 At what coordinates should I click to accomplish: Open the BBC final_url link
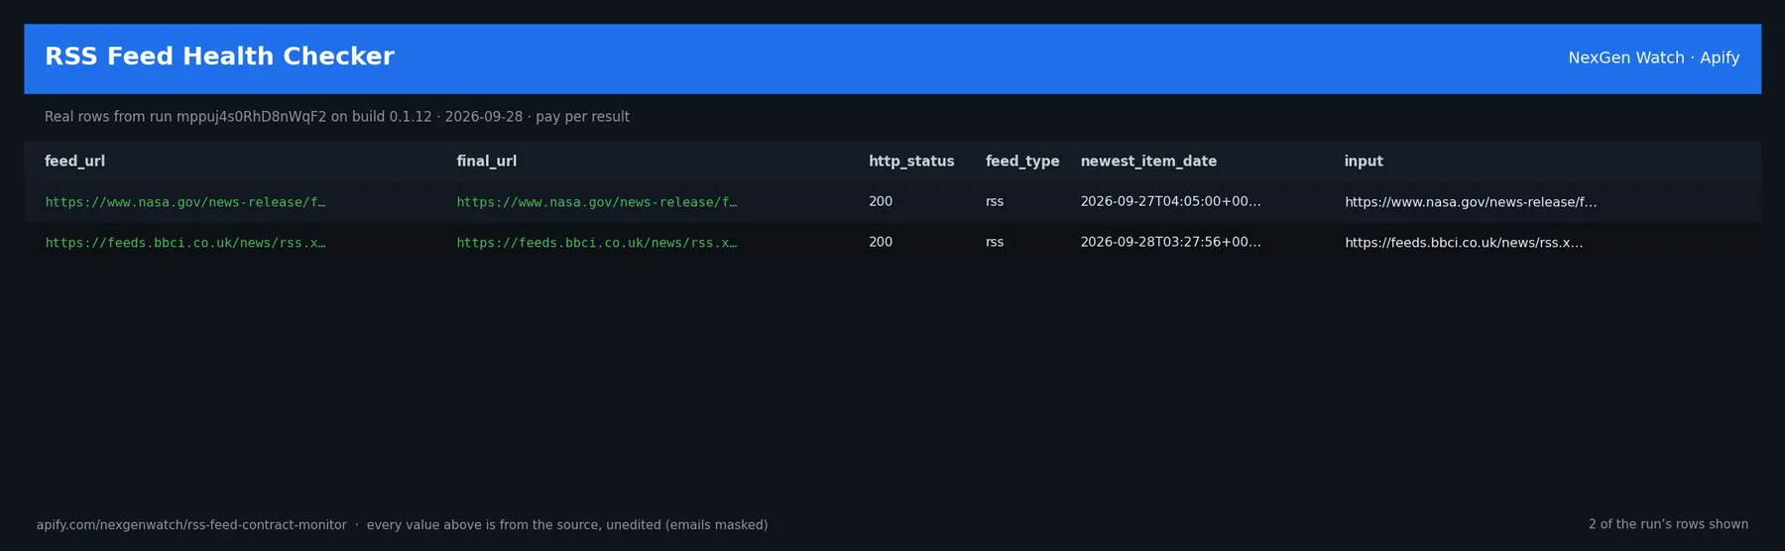tap(597, 243)
